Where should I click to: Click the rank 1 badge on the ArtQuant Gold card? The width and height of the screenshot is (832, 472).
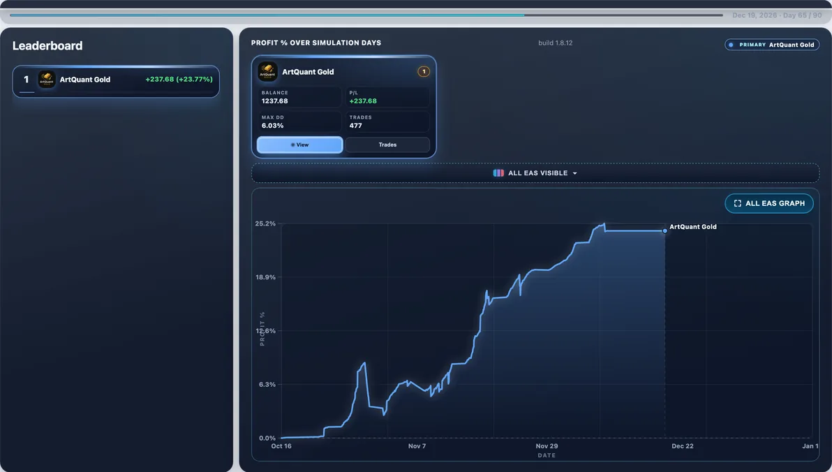coord(424,72)
